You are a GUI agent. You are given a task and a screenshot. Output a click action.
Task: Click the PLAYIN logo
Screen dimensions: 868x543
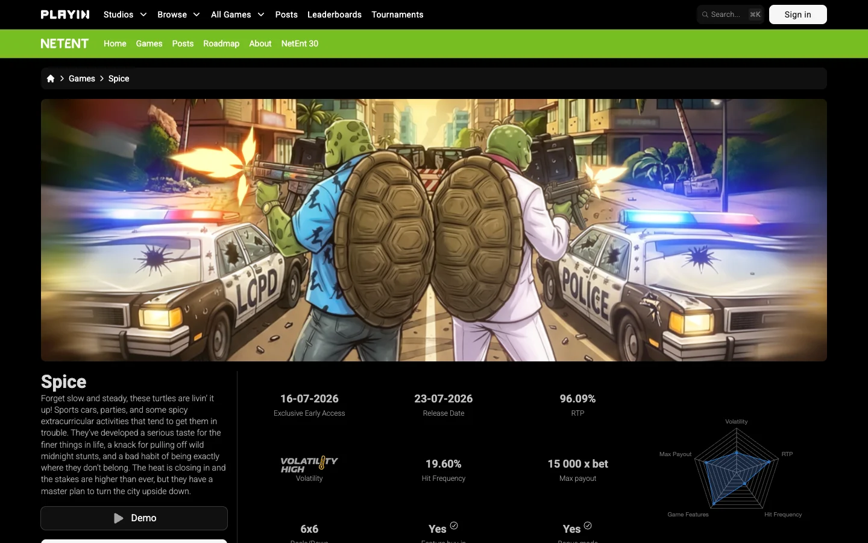coord(65,14)
